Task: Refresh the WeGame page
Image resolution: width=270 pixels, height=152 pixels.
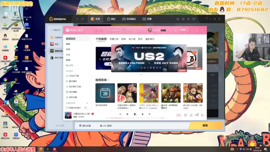Action: click(82, 19)
